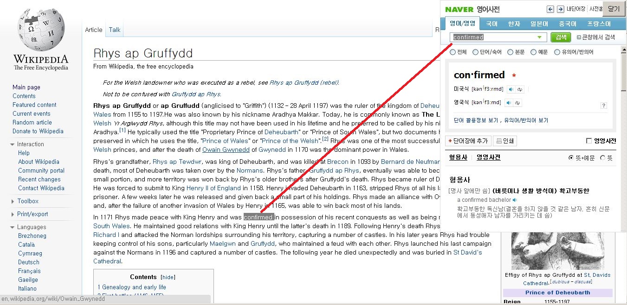Click Donate to Wikipedia link

tap(38, 131)
